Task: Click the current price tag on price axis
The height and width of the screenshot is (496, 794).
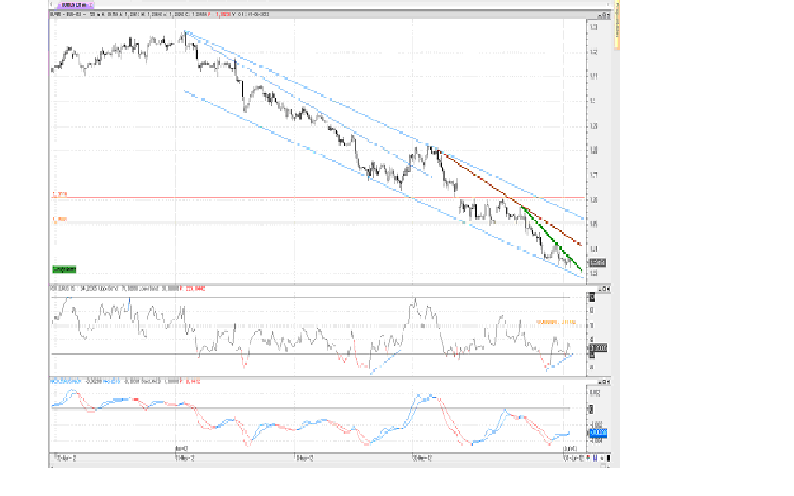Action: (x=598, y=263)
